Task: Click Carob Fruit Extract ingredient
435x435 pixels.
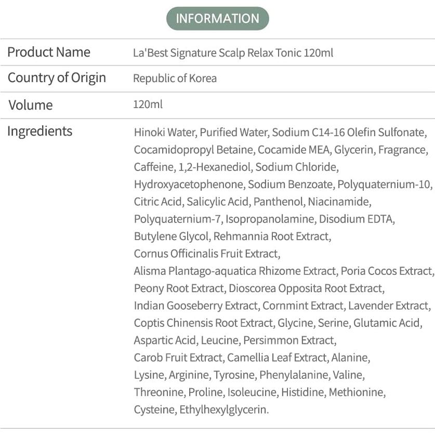Action: tap(178, 358)
